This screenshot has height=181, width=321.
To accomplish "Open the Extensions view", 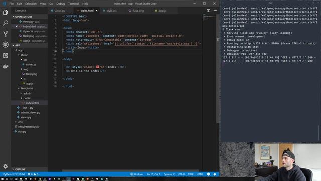I will (6, 55).
